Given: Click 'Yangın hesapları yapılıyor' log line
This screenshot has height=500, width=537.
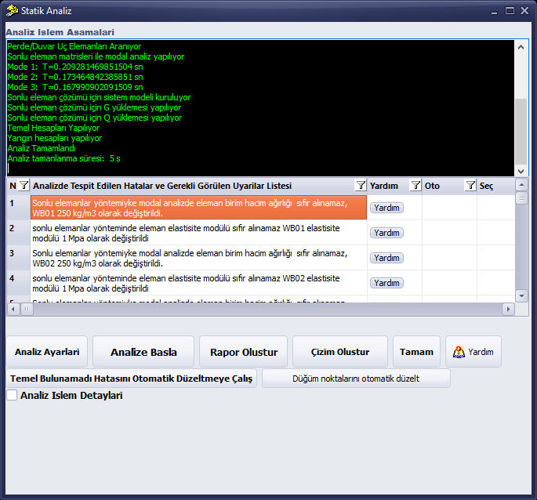Looking at the screenshot, I should pos(55,138).
